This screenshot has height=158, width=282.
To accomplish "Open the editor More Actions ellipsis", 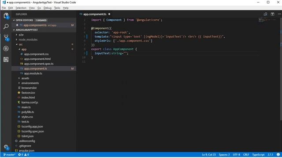I will click(279, 14).
